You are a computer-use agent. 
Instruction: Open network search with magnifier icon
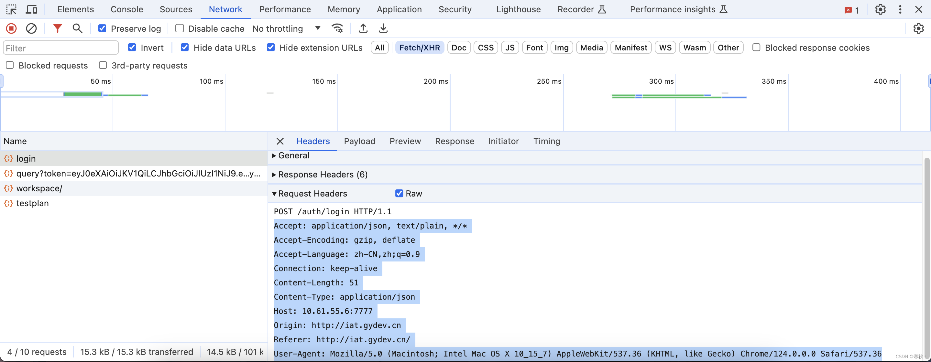click(x=77, y=28)
